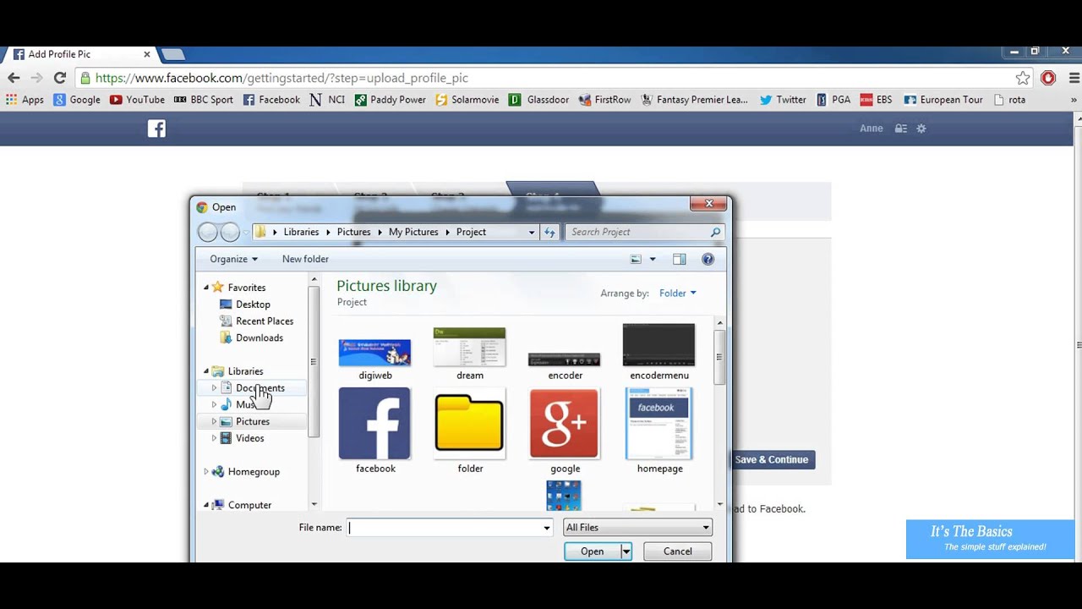Open the European Tour bookmark
Viewport: 1082px width, 609px height.
click(943, 100)
